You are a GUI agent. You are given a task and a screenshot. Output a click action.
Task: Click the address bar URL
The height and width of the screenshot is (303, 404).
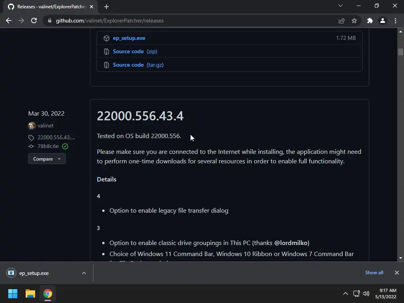pos(110,21)
